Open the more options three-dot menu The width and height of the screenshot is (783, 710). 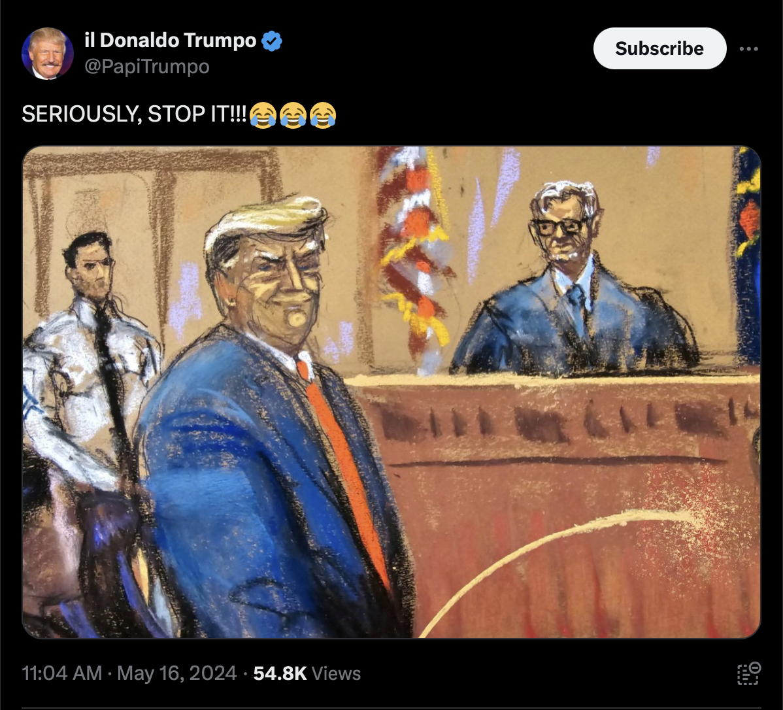pyautogui.click(x=748, y=48)
